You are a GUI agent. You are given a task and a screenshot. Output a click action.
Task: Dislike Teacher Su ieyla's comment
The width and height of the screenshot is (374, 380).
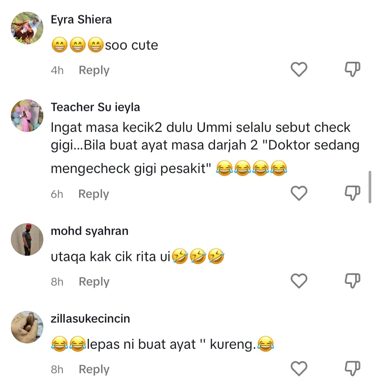[352, 193]
